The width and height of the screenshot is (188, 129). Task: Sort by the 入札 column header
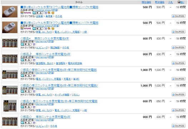[x=170, y=2]
